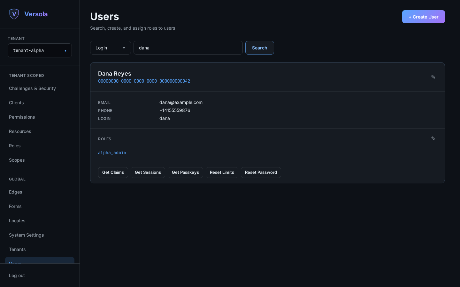Open Challenges & Security in sidebar
Screen dimensions: 460x287
(40, 88)
